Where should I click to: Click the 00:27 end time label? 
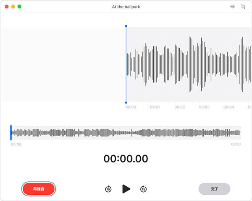tap(236, 144)
